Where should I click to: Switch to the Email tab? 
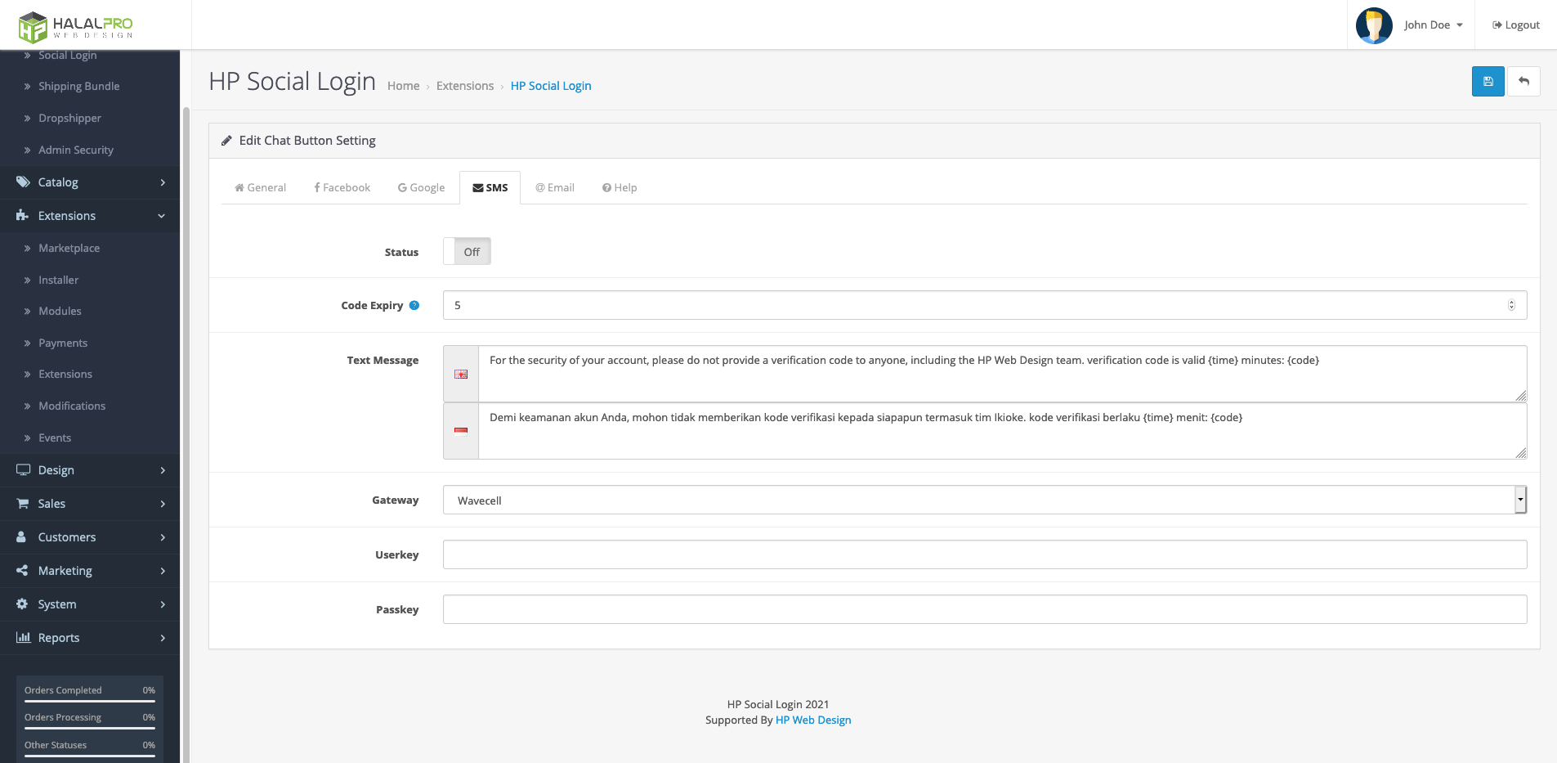555,188
